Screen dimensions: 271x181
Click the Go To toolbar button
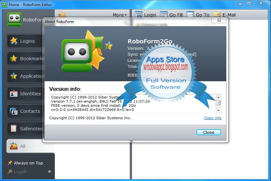(x=198, y=15)
